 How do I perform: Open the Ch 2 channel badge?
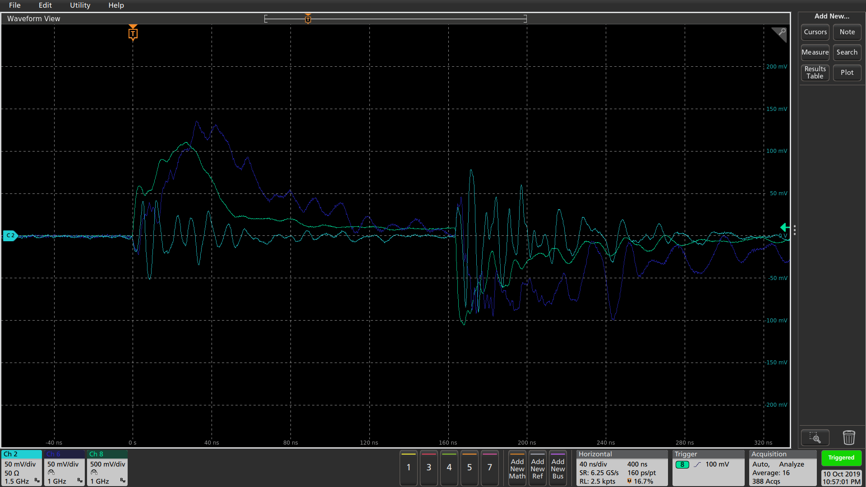(x=22, y=468)
